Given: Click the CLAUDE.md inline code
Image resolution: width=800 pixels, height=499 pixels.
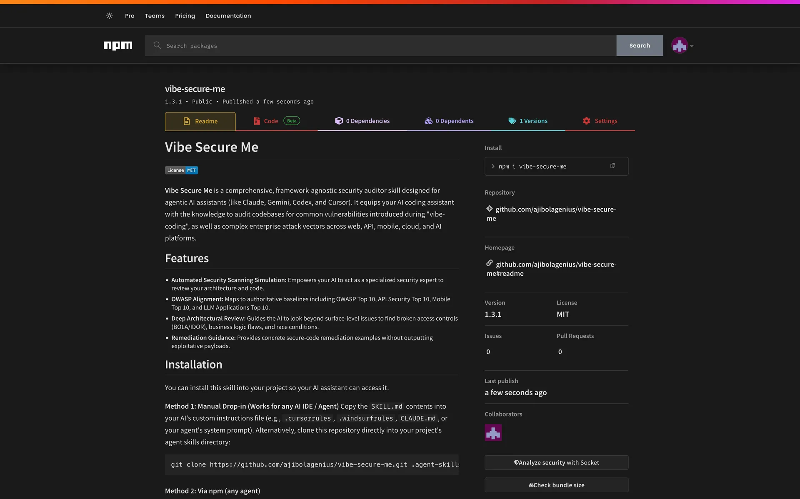Looking at the screenshot, I should [x=418, y=418].
